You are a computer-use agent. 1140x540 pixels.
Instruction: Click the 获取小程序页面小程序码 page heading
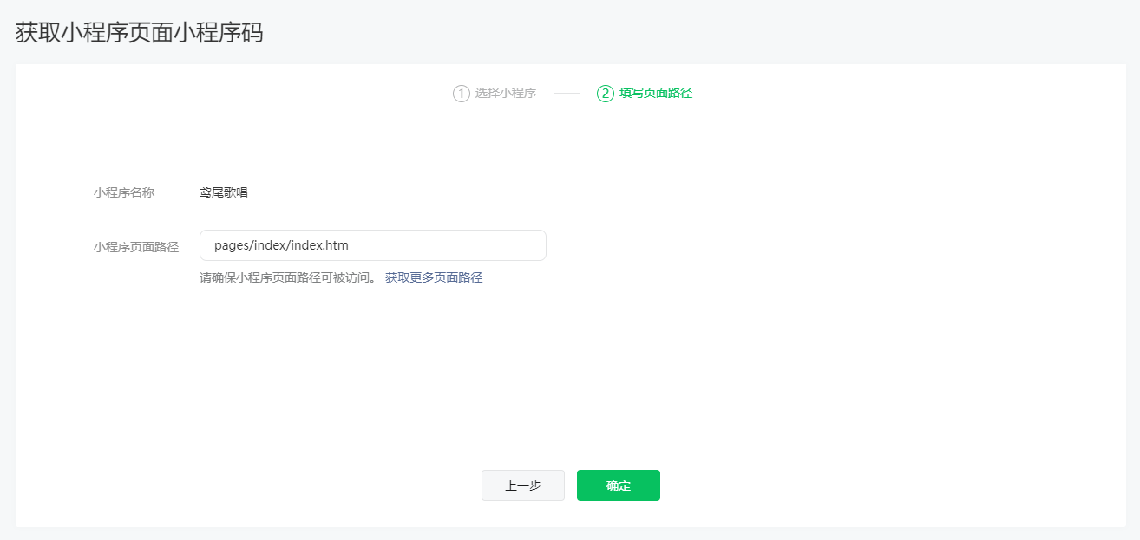pos(139,33)
